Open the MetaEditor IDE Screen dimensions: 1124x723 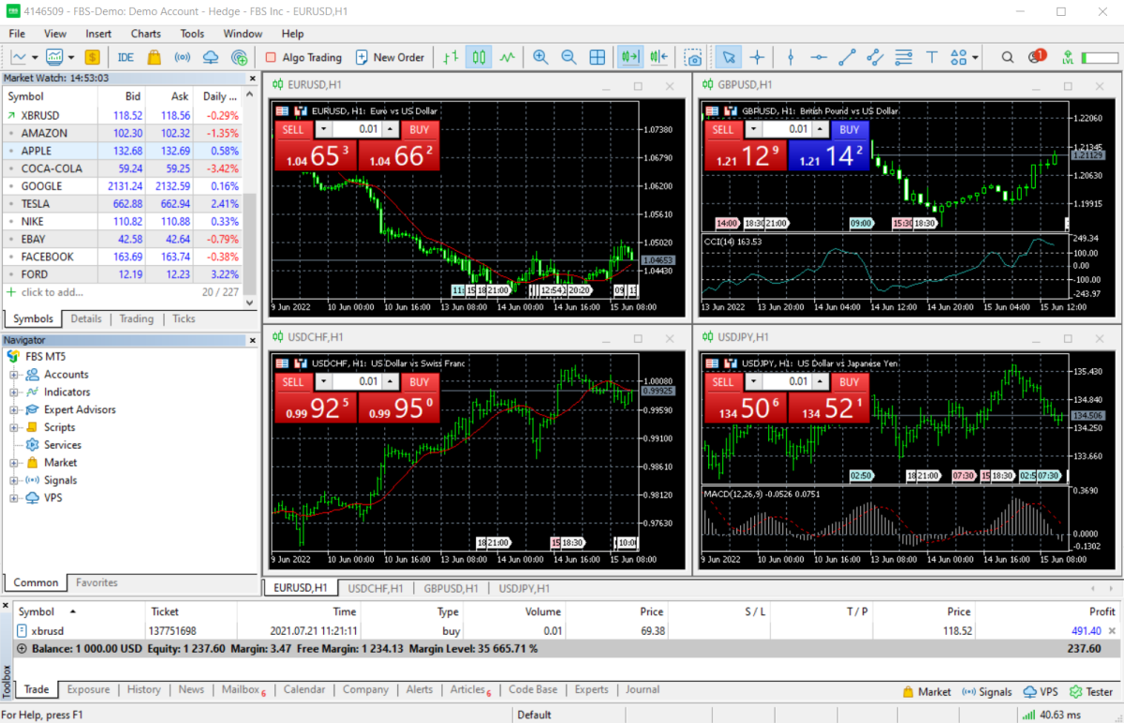point(126,57)
